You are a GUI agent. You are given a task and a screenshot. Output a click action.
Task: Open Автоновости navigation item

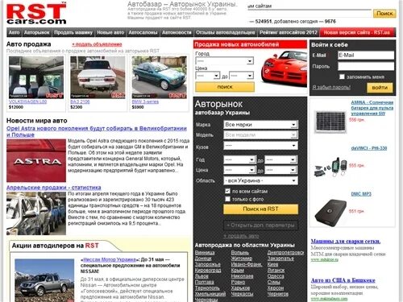tap(177, 32)
